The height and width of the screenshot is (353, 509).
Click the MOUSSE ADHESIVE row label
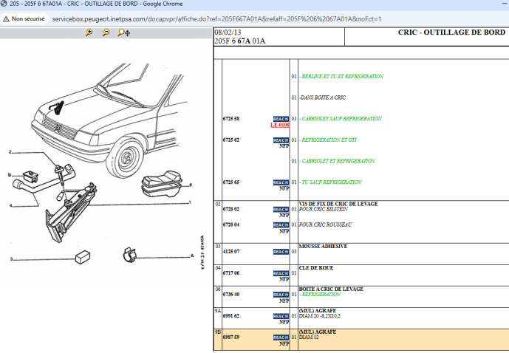[323, 246]
